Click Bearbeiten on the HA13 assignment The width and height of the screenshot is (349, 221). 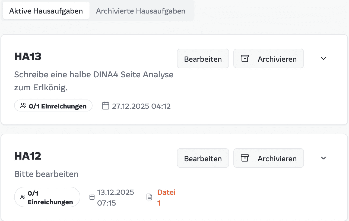tap(203, 58)
